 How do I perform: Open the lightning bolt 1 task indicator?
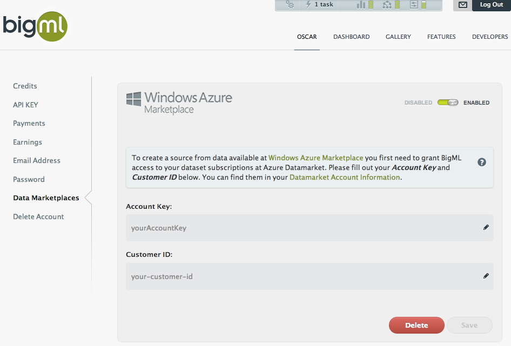[x=320, y=5]
